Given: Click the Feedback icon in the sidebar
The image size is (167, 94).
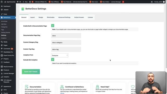Looking at the screenshot, I should coord(2,62).
